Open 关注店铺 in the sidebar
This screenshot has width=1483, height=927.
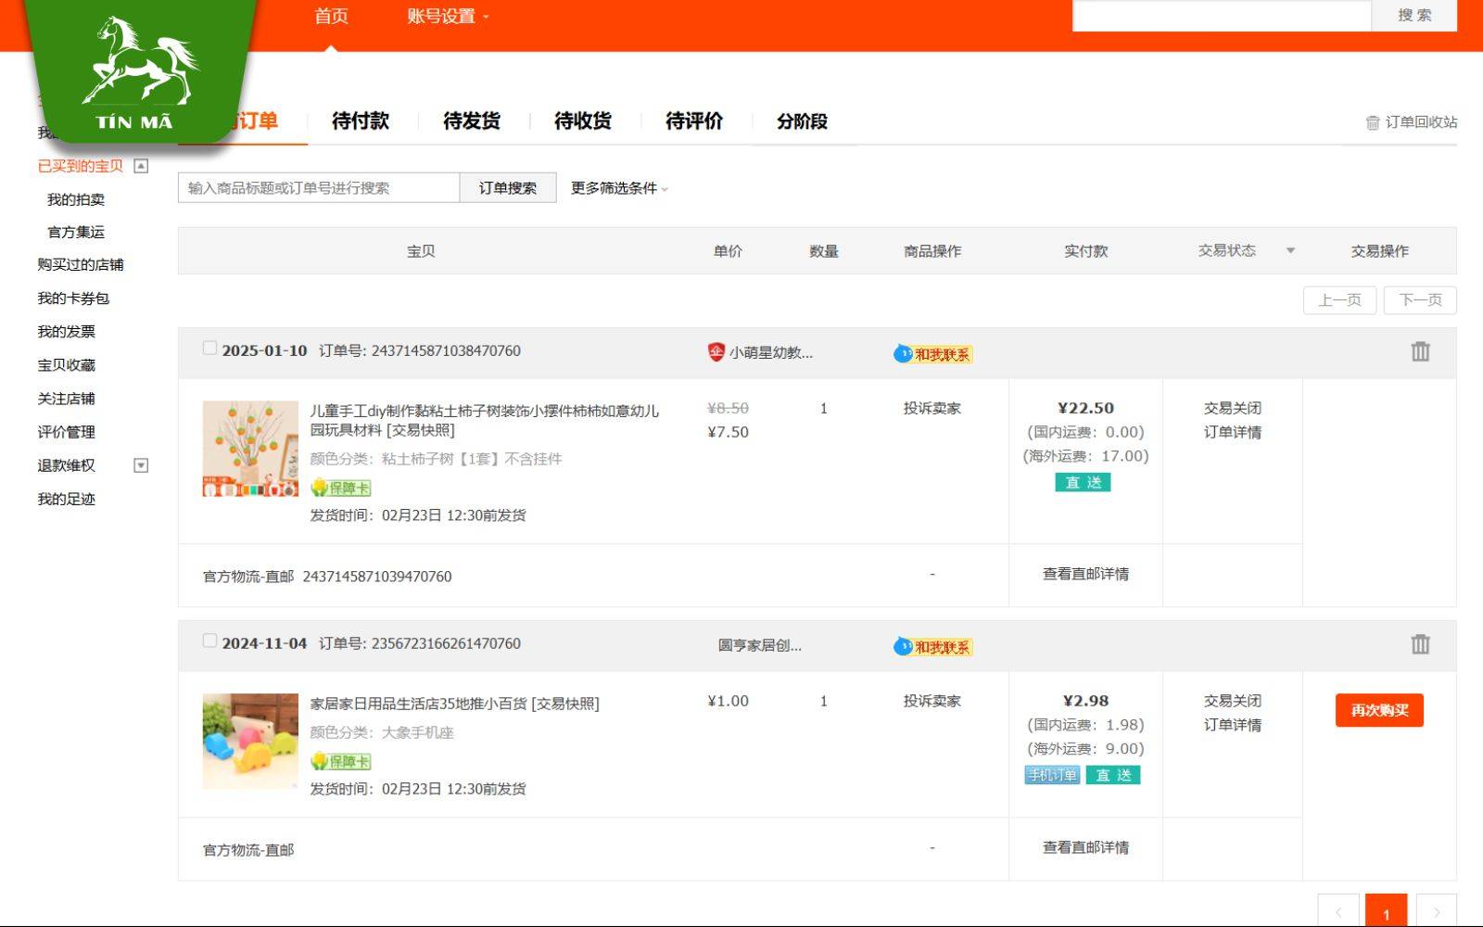tap(66, 399)
